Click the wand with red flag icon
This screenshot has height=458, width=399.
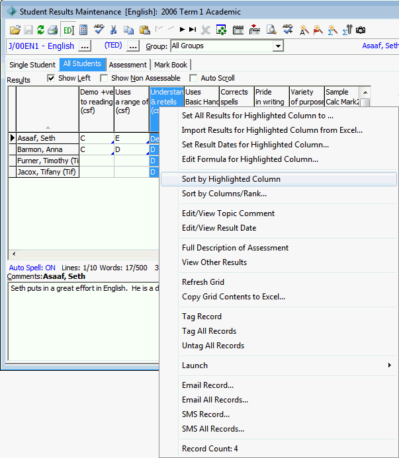click(x=318, y=30)
